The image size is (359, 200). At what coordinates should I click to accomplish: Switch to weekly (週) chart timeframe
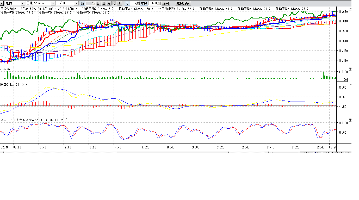(104, 3)
